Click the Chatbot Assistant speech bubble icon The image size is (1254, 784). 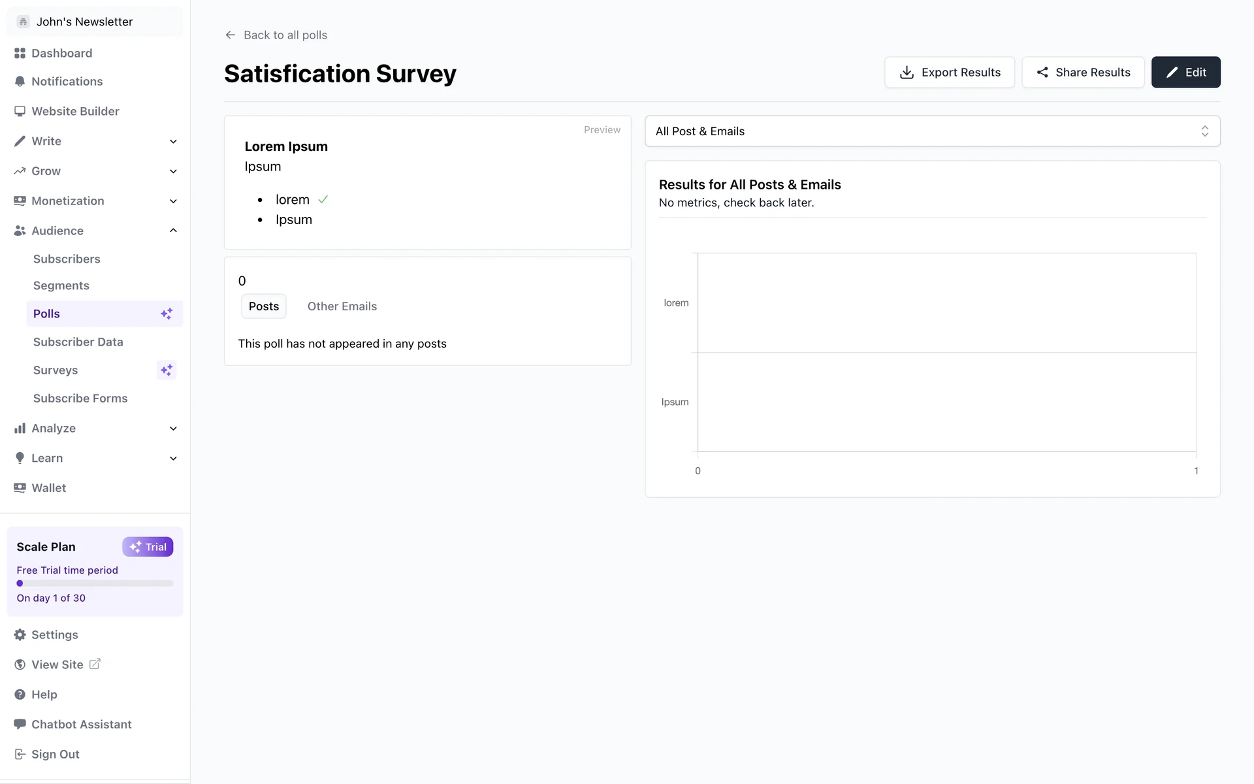(20, 724)
